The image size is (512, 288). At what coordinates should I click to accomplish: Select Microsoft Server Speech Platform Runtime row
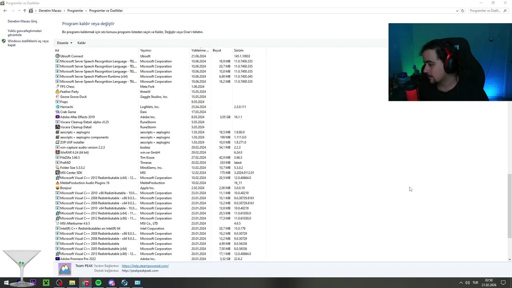160,76
